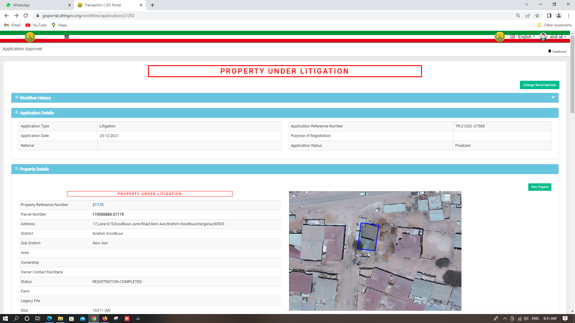Open Gmail bookmark

[x=13, y=25]
